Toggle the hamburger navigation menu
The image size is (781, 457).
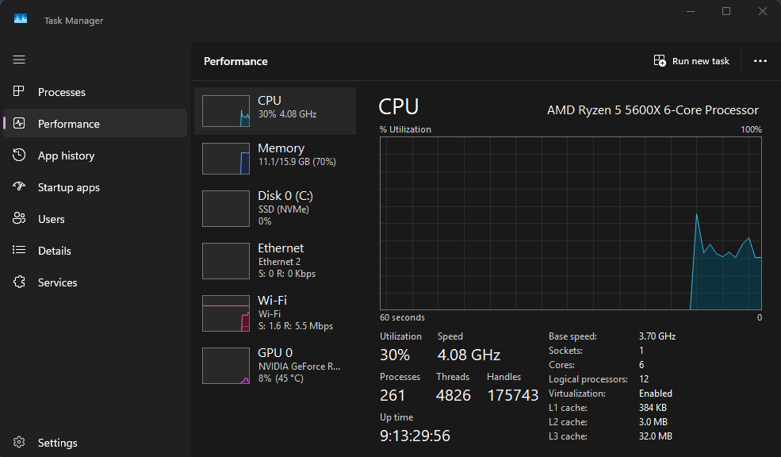19,60
